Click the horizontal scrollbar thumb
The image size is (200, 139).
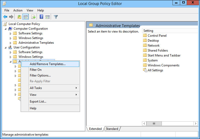[x=154, y=124]
